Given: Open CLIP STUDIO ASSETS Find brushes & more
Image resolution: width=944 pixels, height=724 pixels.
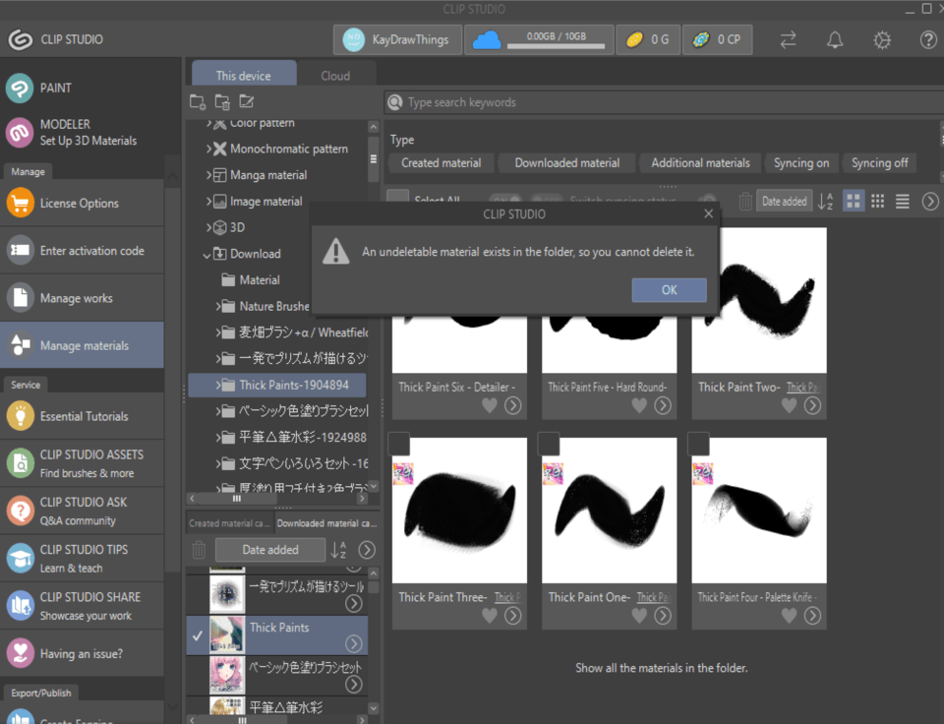Looking at the screenshot, I should pos(82,463).
